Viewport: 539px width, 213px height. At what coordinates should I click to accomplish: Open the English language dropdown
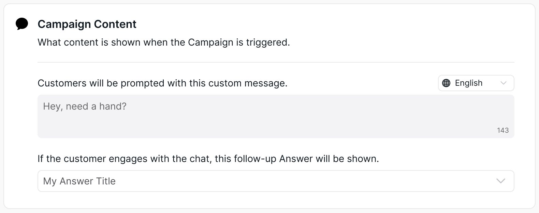pyautogui.click(x=476, y=83)
